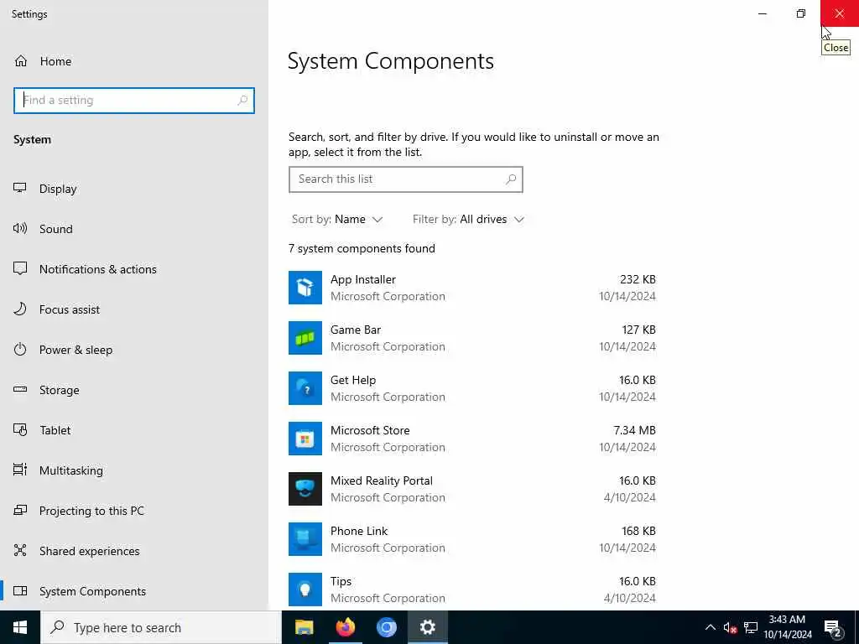This screenshot has width=859, height=644.
Task: Select System Components in sidebar
Action: 134,591
